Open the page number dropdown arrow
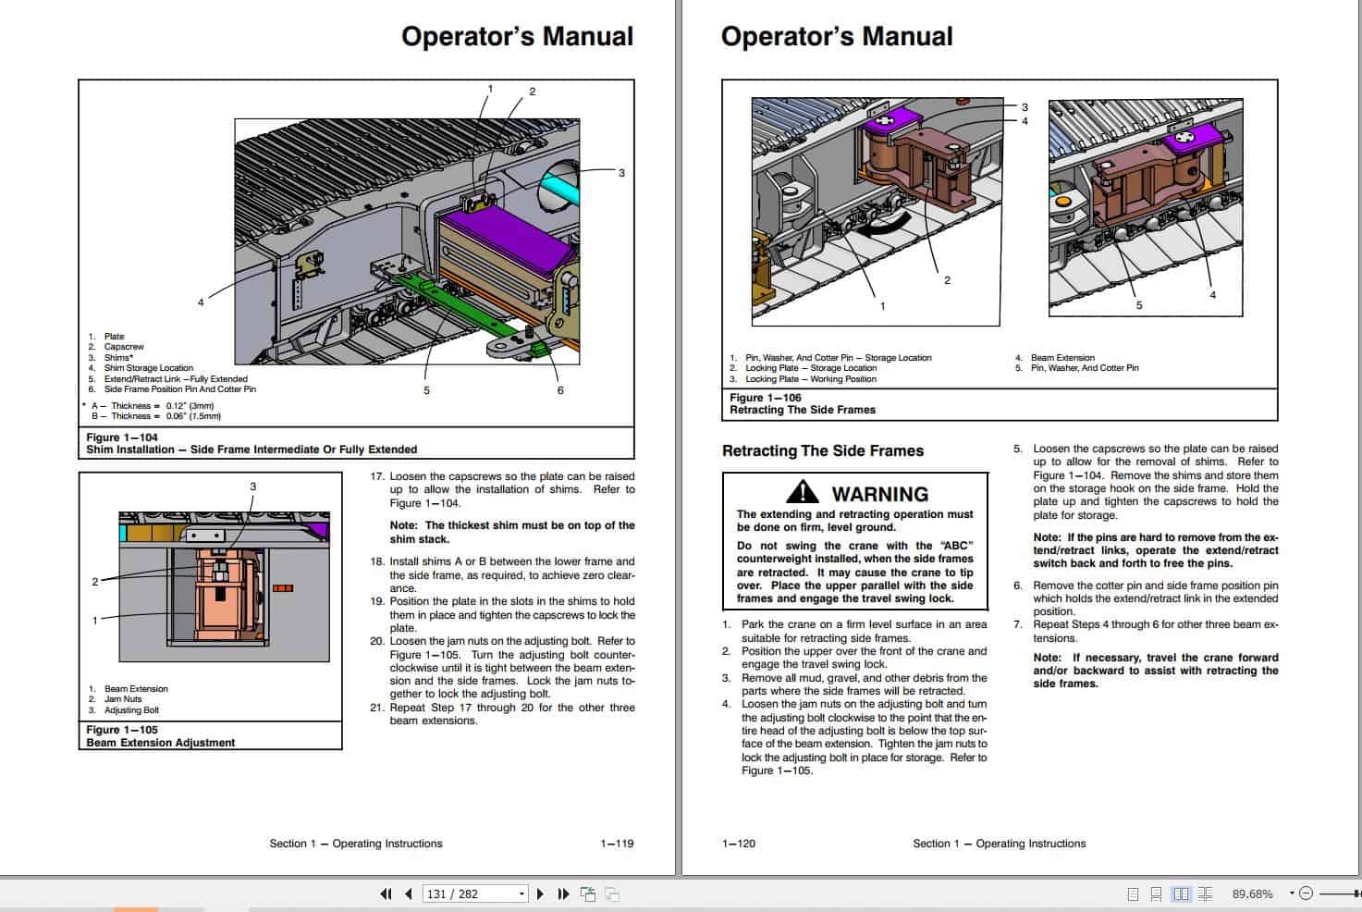Image resolution: width=1362 pixels, height=912 pixels. (x=521, y=893)
